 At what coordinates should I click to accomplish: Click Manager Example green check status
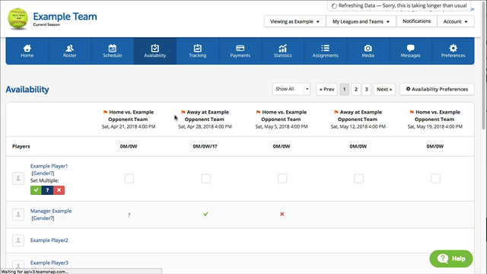pos(205,214)
